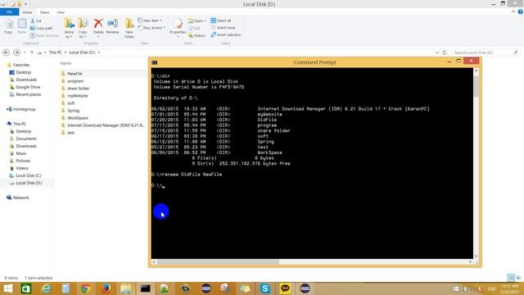524x295 pixels.
Task: Switch to the Share ribbon tab
Action: pos(44,12)
